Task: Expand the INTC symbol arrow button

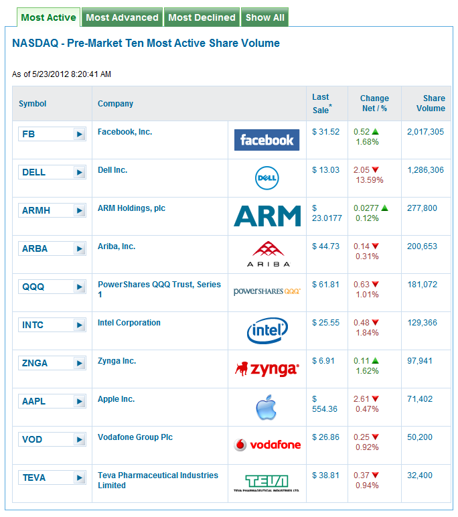Action: pyautogui.click(x=80, y=325)
